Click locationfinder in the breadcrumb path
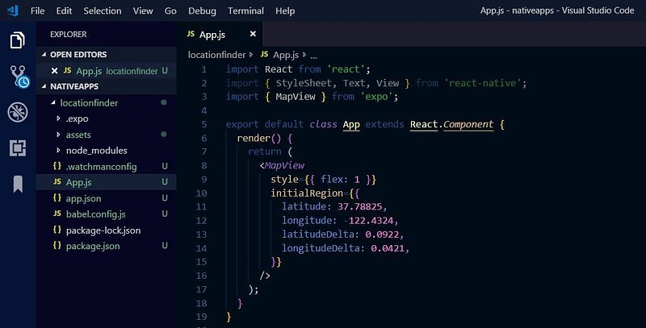This screenshot has height=328, width=646. click(x=216, y=55)
